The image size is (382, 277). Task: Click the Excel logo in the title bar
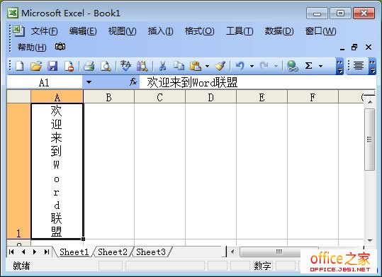(13, 13)
